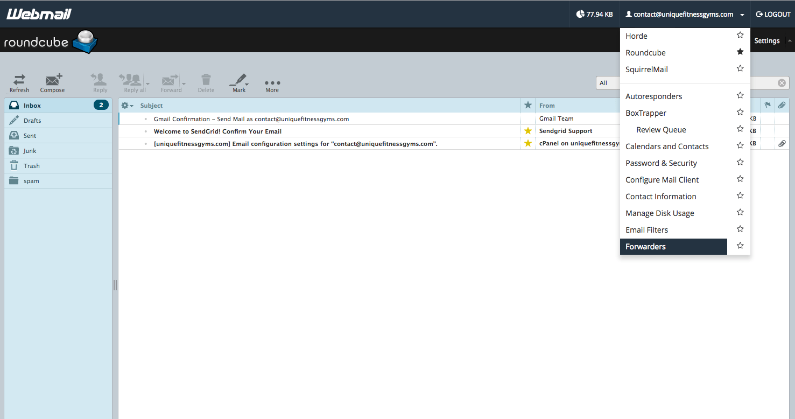The image size is (795, 419).
Task: Clear the search box with reset icon
Action: [782, 83]
